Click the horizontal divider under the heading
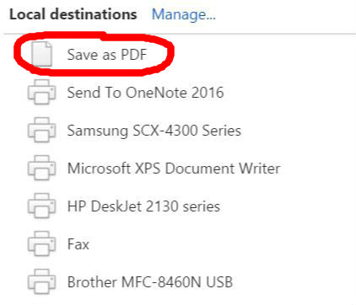This screenshot has height=305, width=356. tap(180, 34)
